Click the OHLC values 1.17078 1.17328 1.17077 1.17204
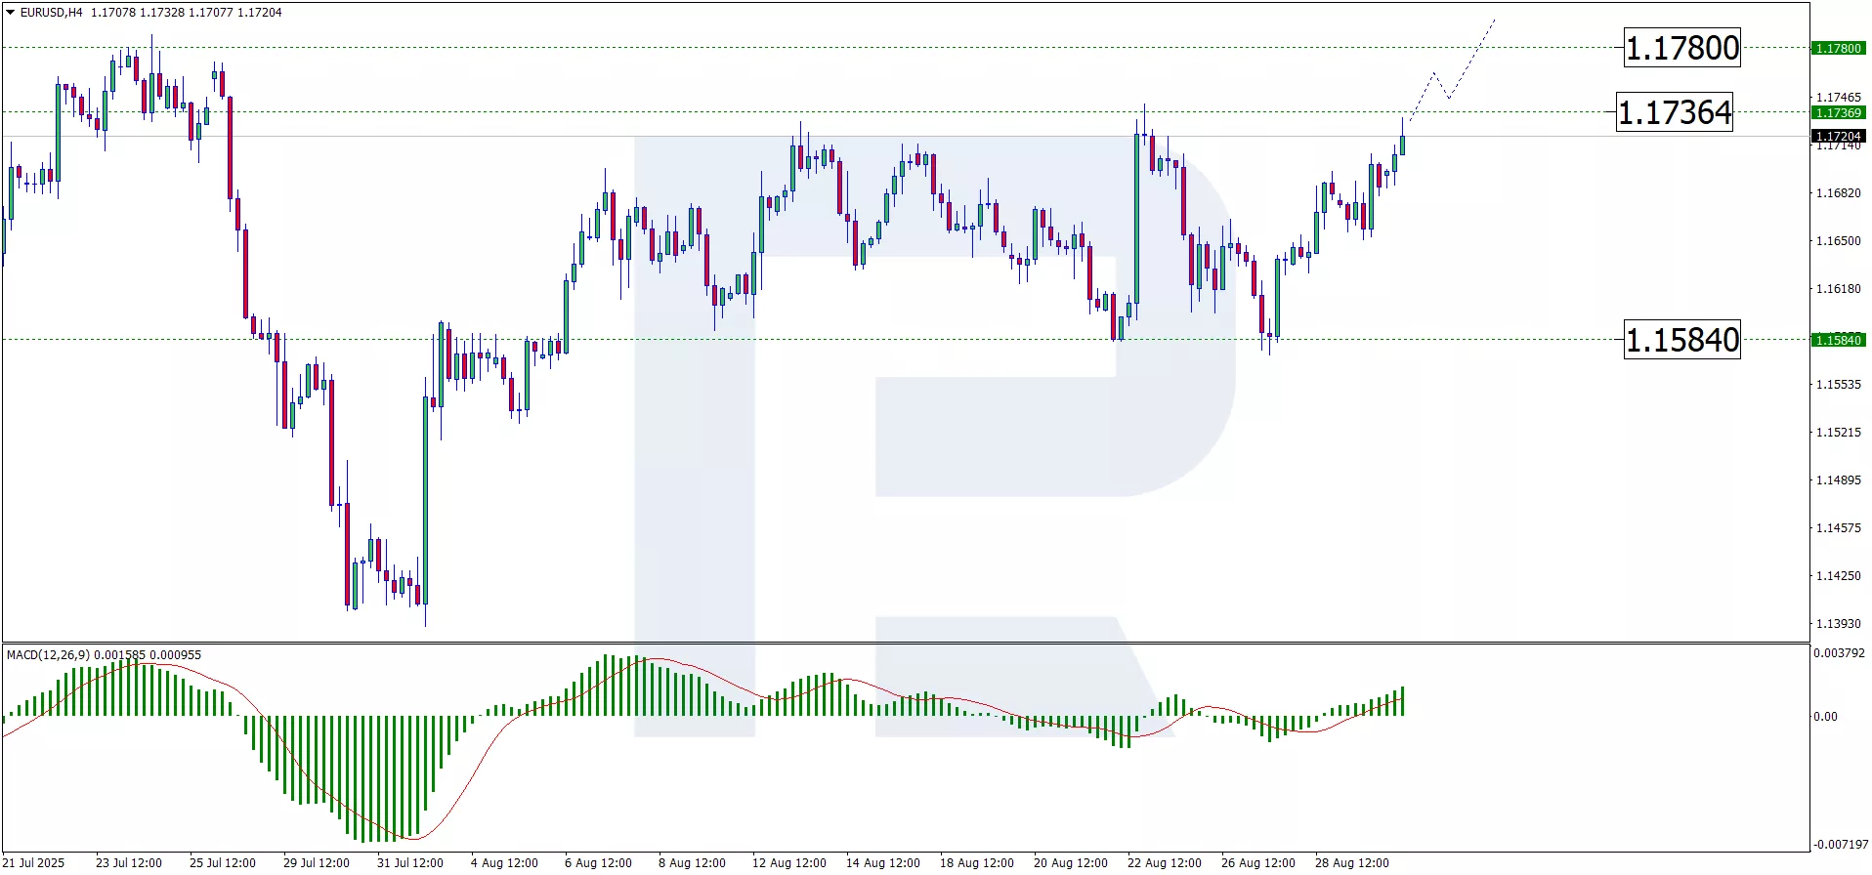Screen dimensions: 1872x875 point(187,13)
